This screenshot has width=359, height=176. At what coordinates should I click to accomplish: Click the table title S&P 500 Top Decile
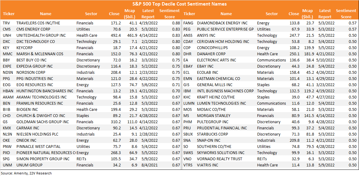click(179, 4)
